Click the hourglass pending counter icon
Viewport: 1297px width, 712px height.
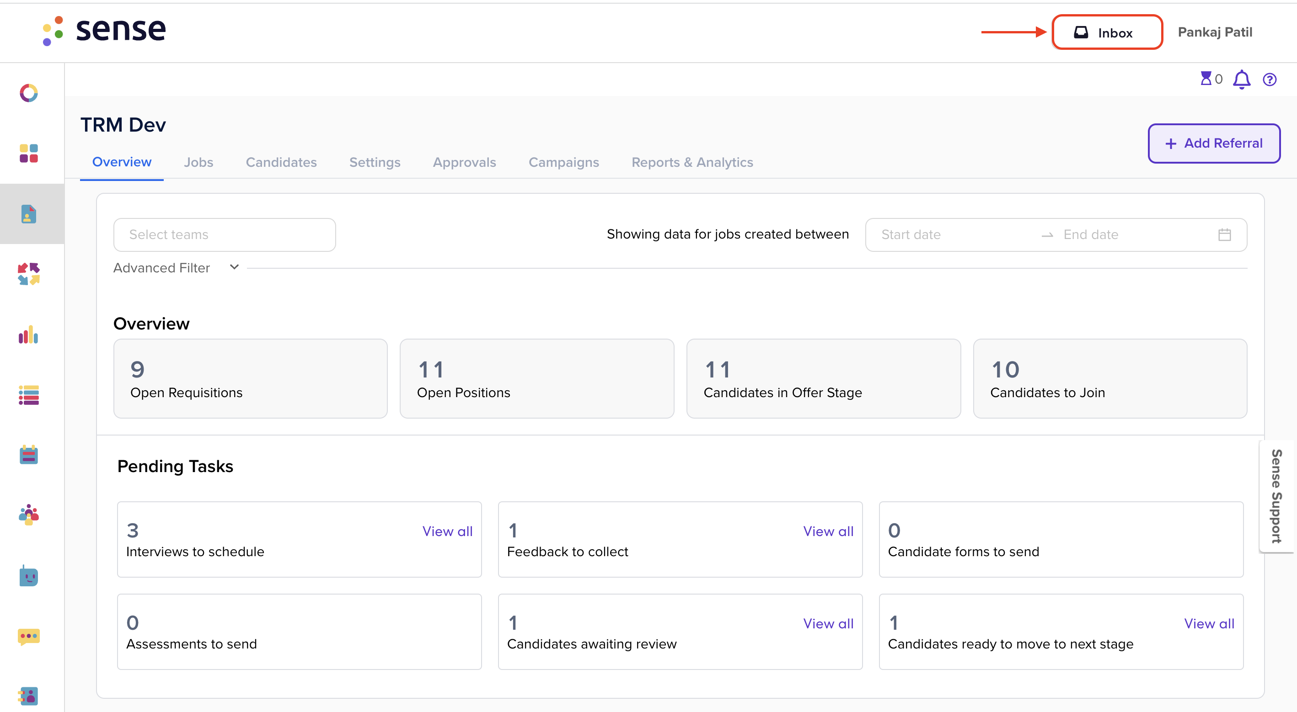coord(1206,79)
